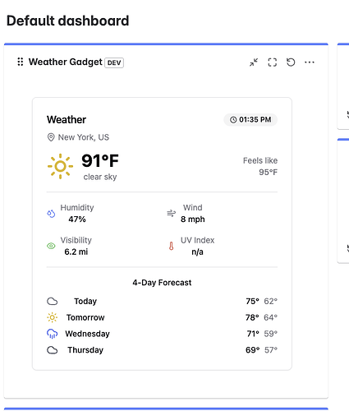Click the 01:35 PM time badge

[250, 120]
